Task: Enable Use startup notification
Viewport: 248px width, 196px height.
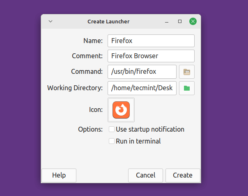Action: tap(112, 129)
